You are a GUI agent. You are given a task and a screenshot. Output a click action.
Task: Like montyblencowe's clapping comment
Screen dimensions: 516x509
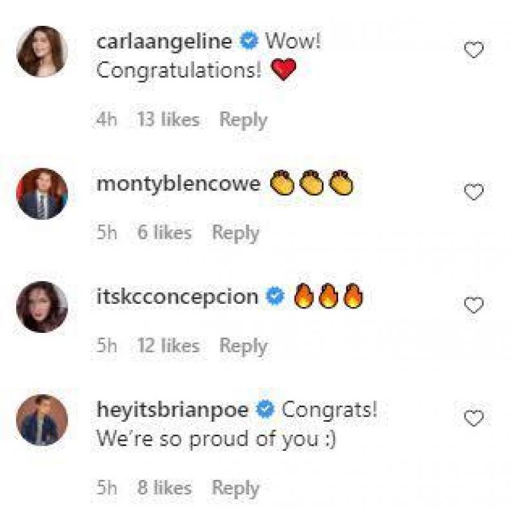473,190
